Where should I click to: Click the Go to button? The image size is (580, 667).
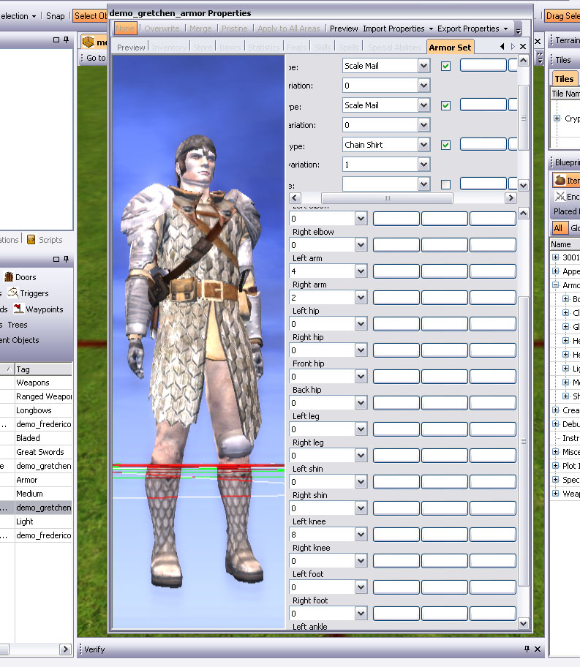pos(96,58)
